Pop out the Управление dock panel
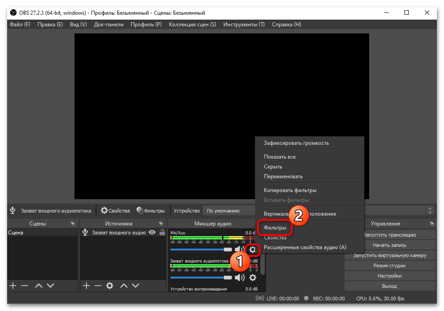444x311 pixels. [432, 224]
